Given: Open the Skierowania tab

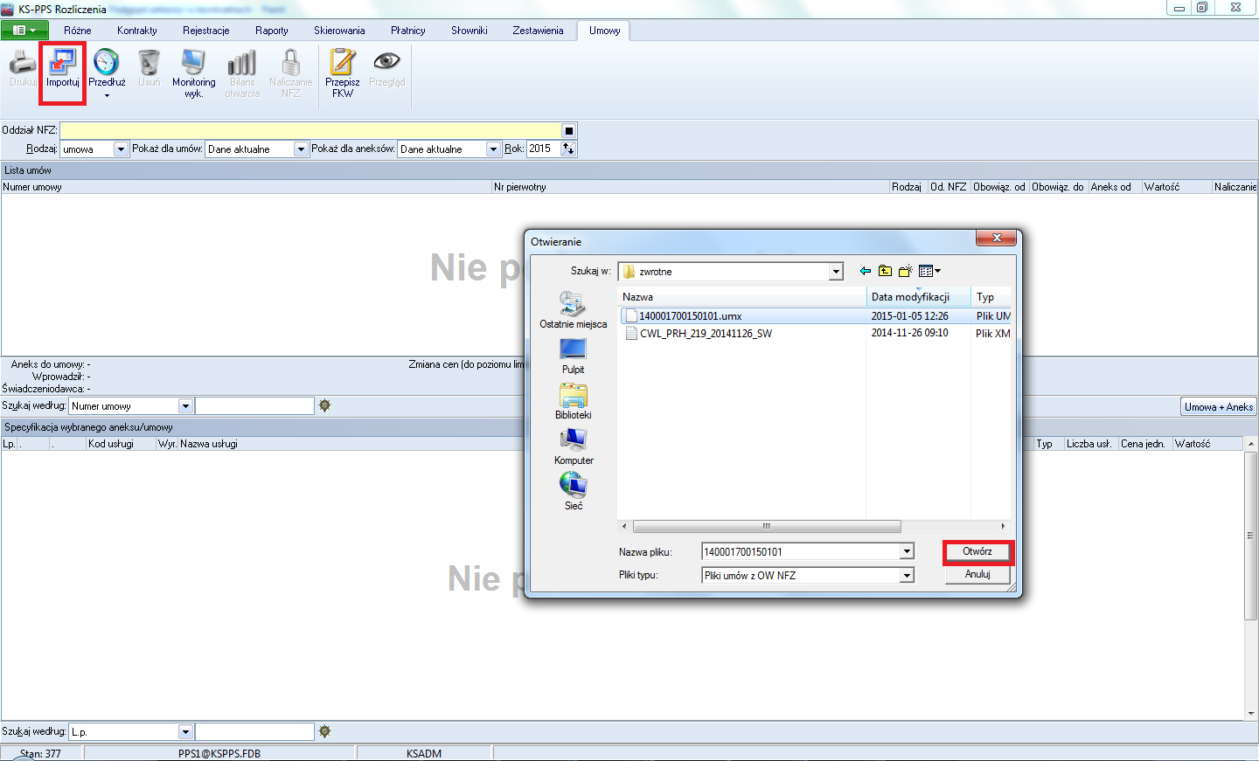Looking at the screenshot, I should 339,31.
